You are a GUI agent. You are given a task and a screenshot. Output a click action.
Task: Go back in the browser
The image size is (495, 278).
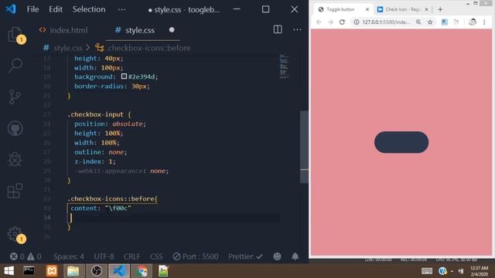point(319,22)
